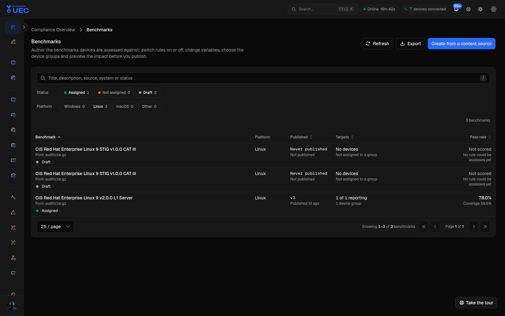Click the global Search box in header
Viewport: 505px width, 316px height.
tap(323, 9)
